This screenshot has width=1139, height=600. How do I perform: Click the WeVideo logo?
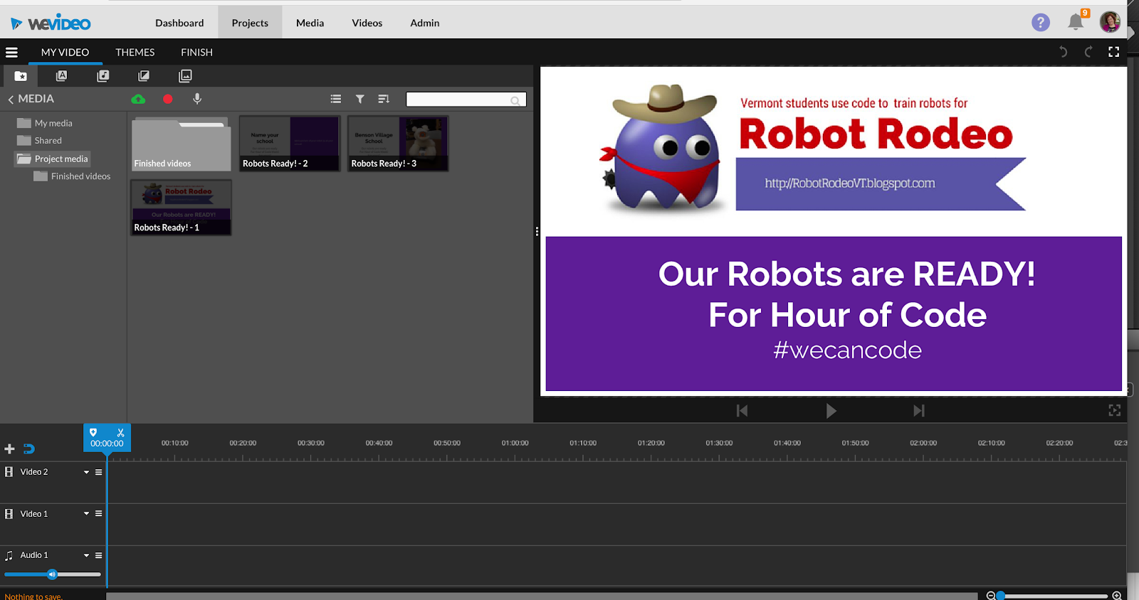pos(51,23)
